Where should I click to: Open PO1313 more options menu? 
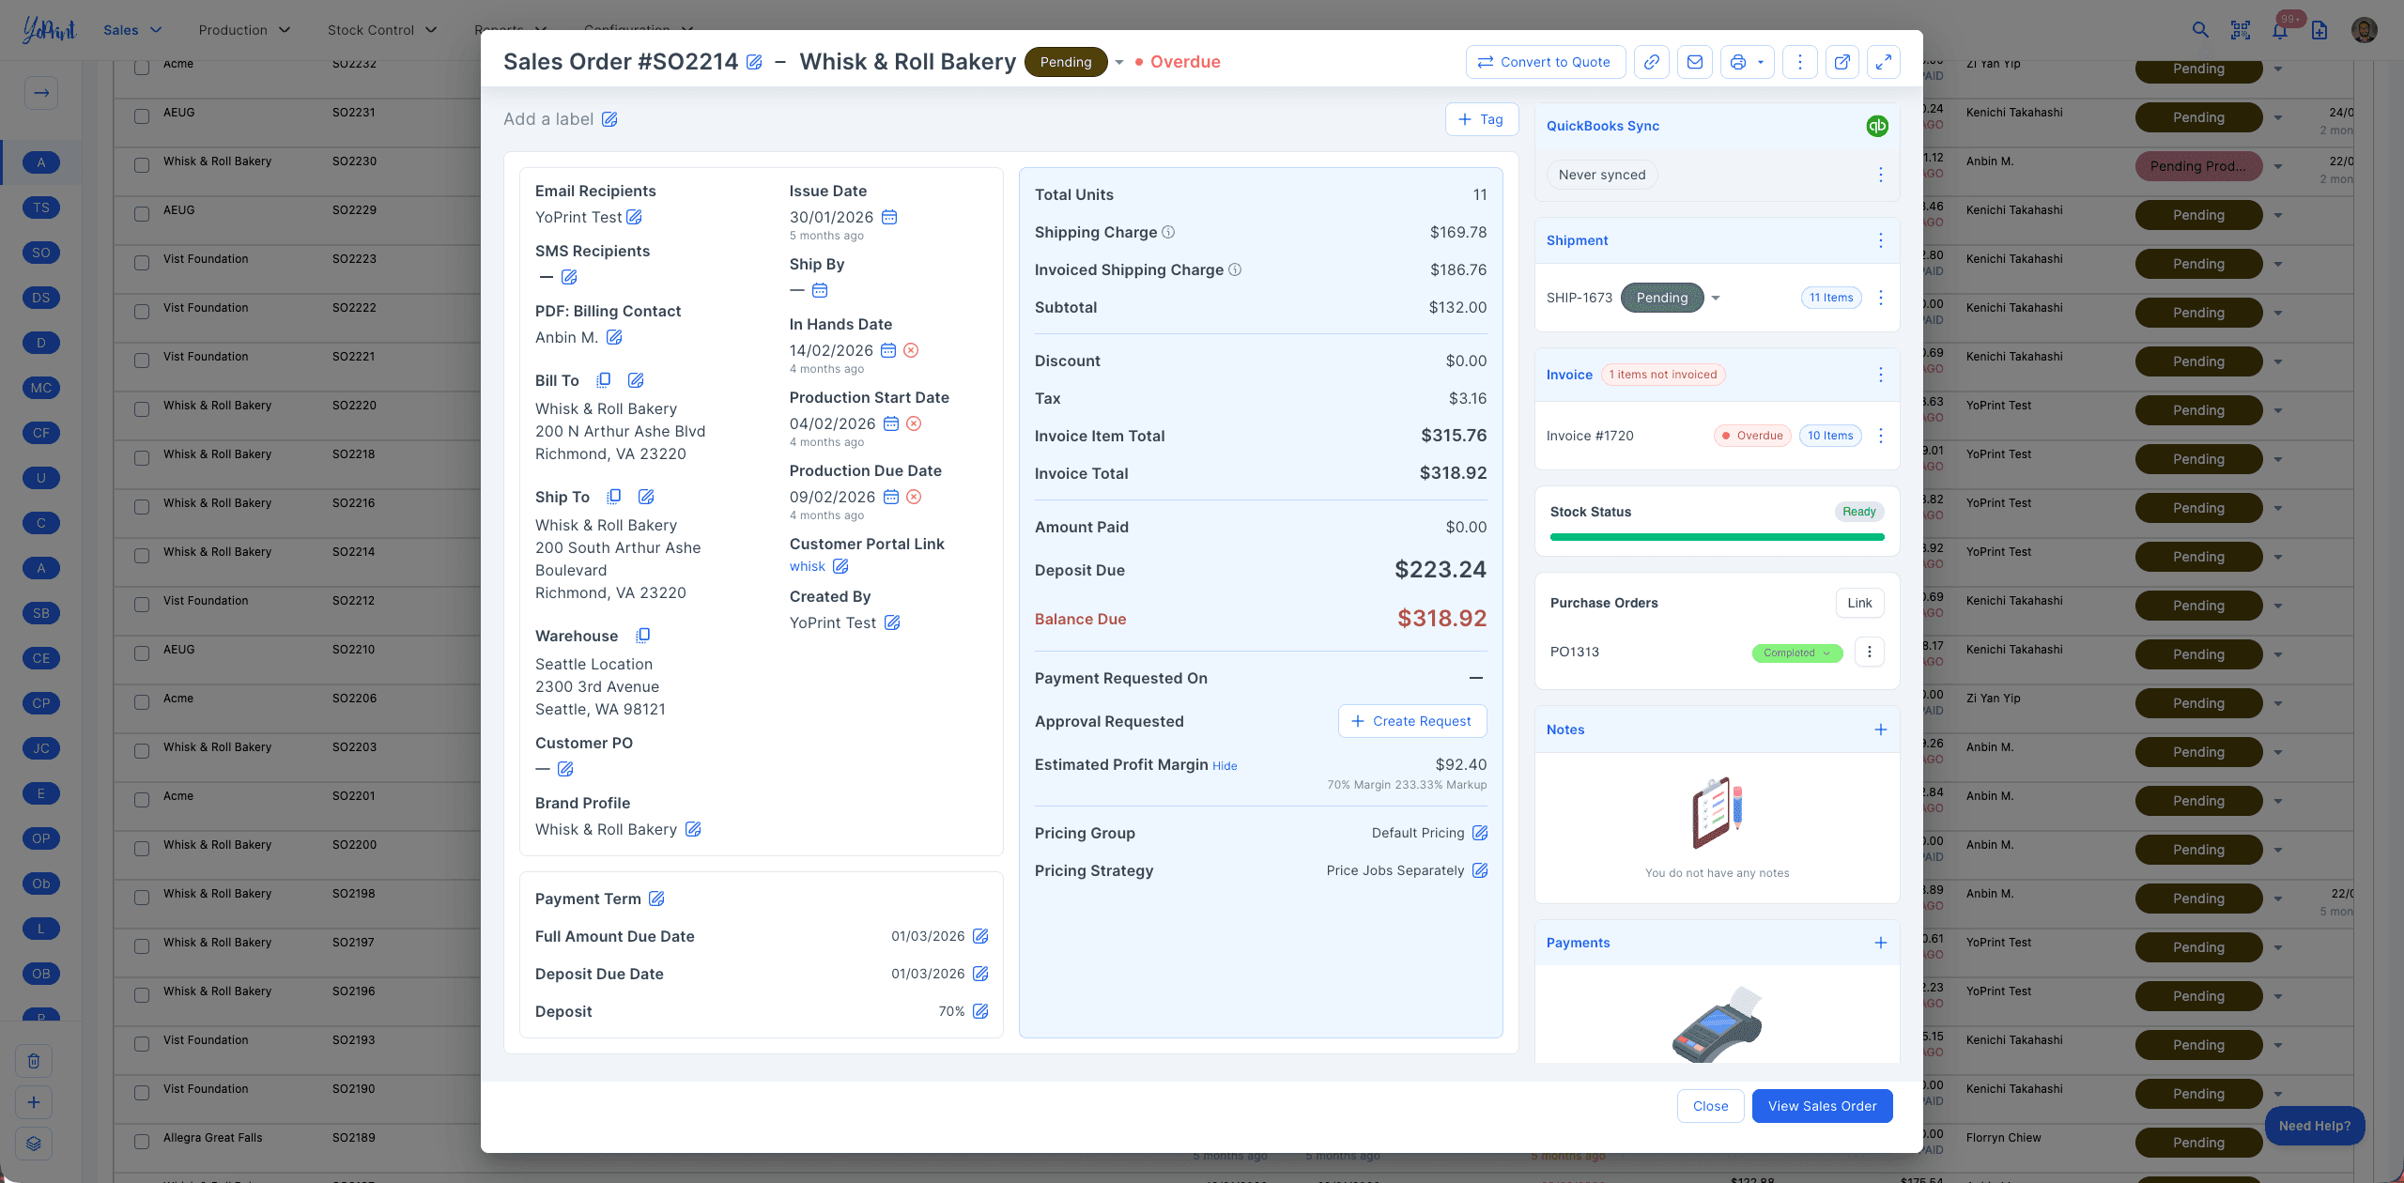(x=1870, y=652)
